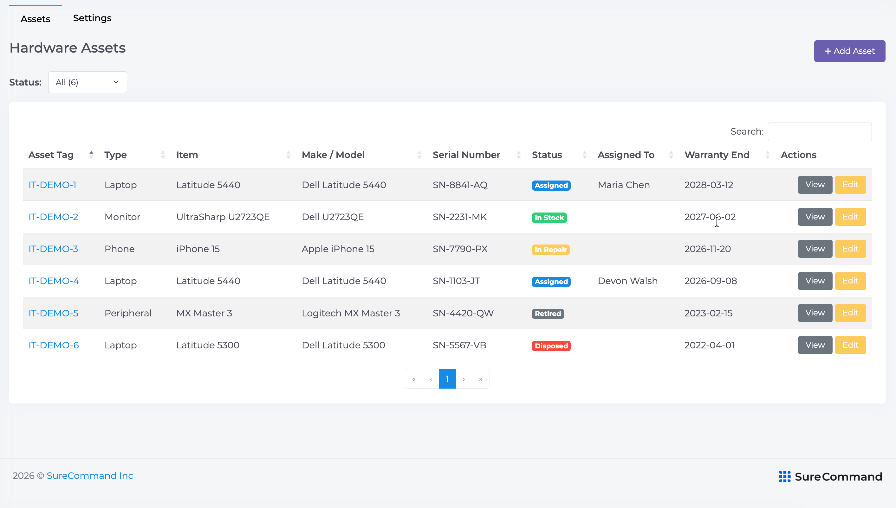
Task: Open the IT-DEMO-6 asset tag link
Action: coord(54,345)
